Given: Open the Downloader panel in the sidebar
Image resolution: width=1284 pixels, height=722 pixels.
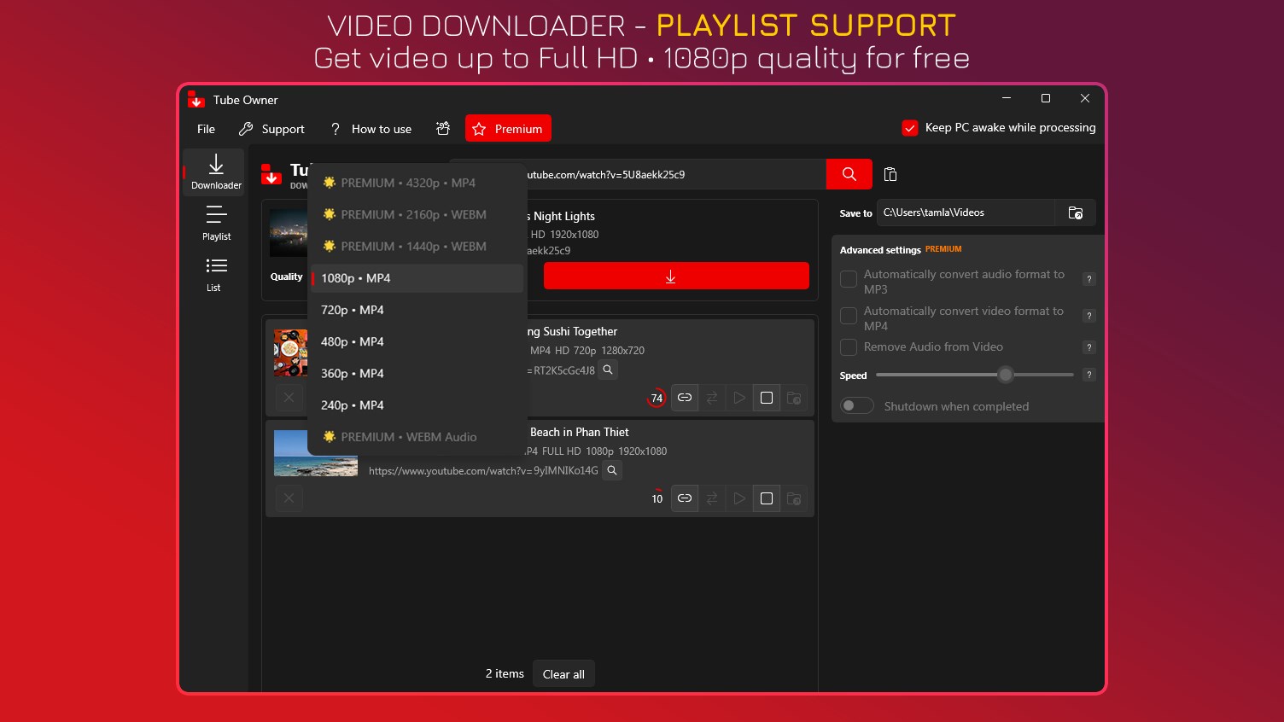Looking at the screenshot, I should pyautogui.click(x=214, y=172).
